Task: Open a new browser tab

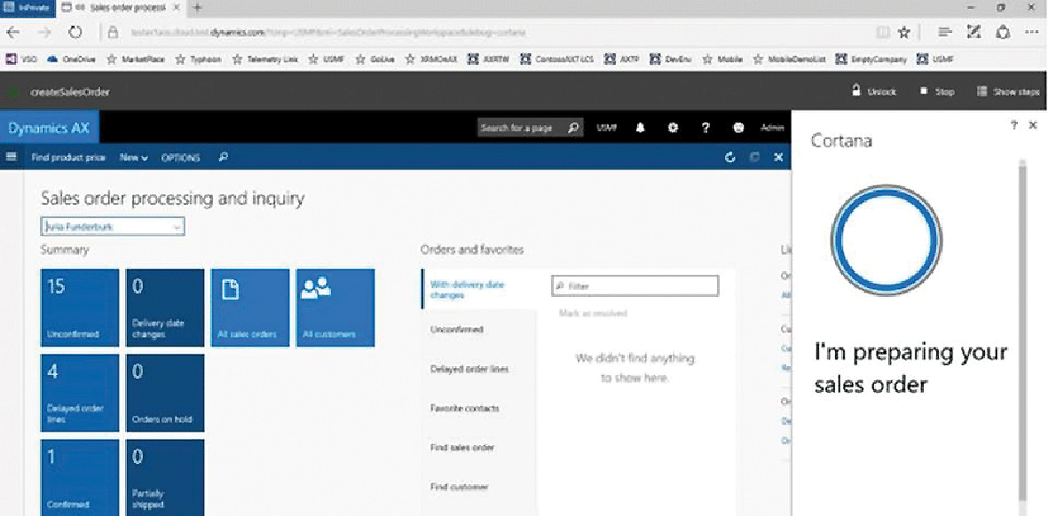Action: (197, 8)
